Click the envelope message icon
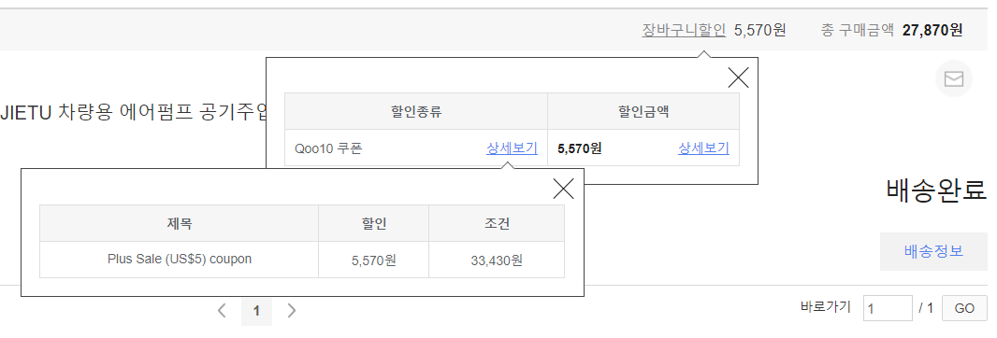 click(954, 78)
